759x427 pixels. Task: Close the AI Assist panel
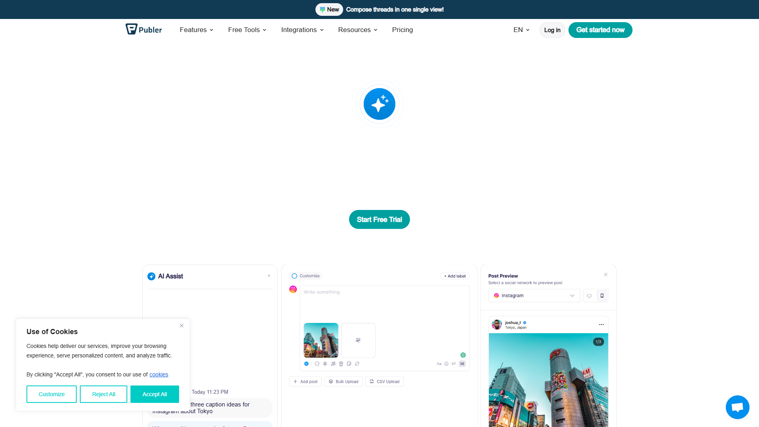point(269,276)
